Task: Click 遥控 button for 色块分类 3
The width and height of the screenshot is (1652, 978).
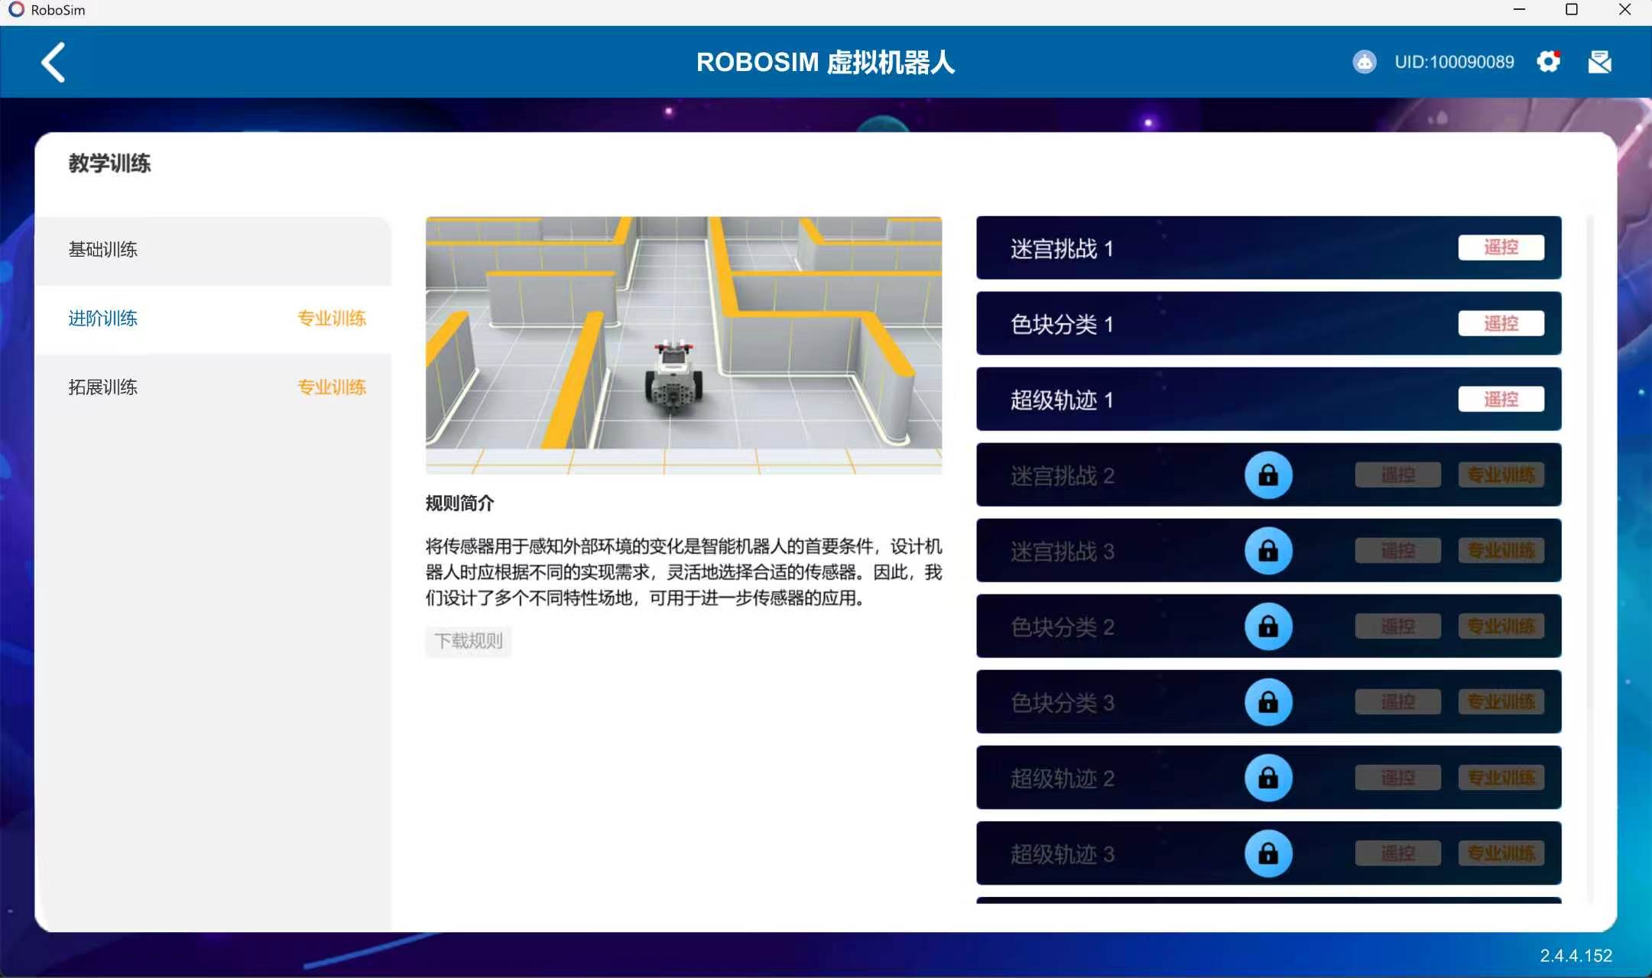Action: [1398, 702]
